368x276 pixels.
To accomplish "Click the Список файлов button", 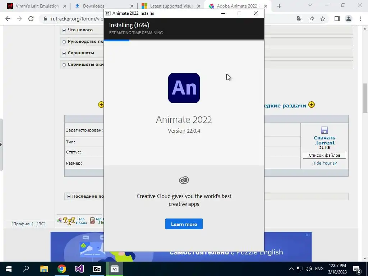I will pyautogui.click(x=325, y=155).
